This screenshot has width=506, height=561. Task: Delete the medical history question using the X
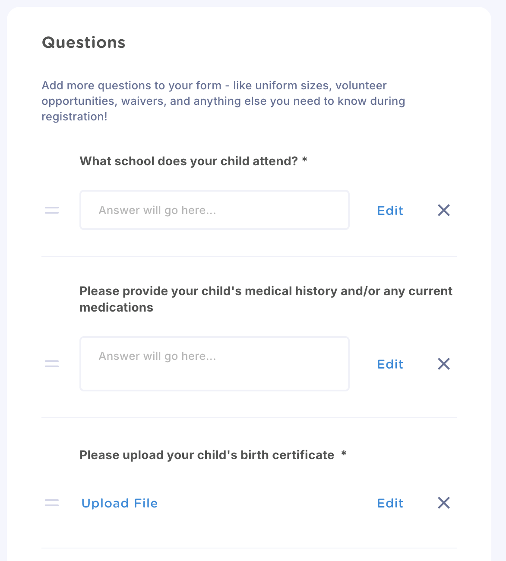[444, 364]
